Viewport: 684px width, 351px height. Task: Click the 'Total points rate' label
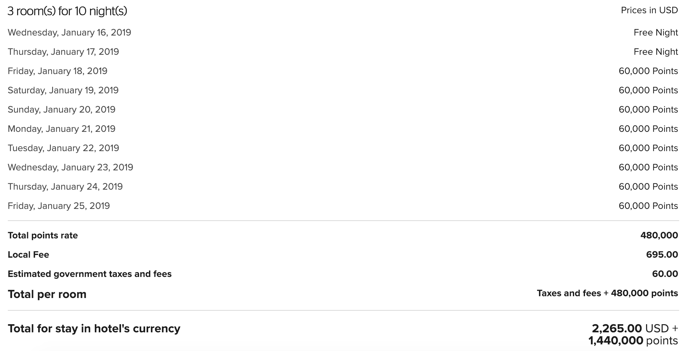pos(43,235)
